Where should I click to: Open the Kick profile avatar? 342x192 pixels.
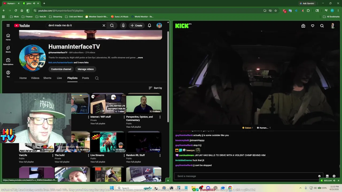tap(333, 26)
